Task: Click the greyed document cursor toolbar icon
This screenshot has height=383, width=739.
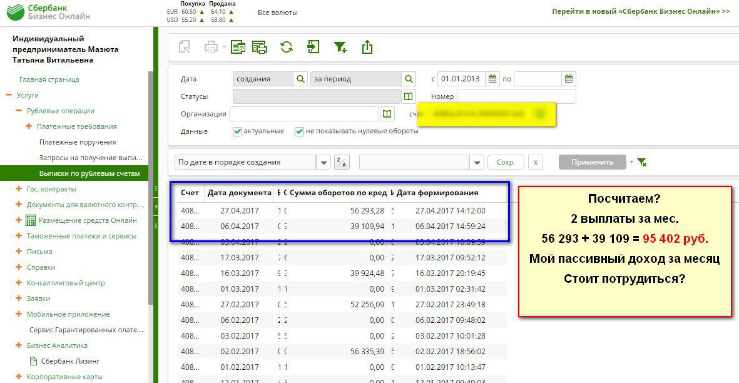Action: tap(184, 47)
